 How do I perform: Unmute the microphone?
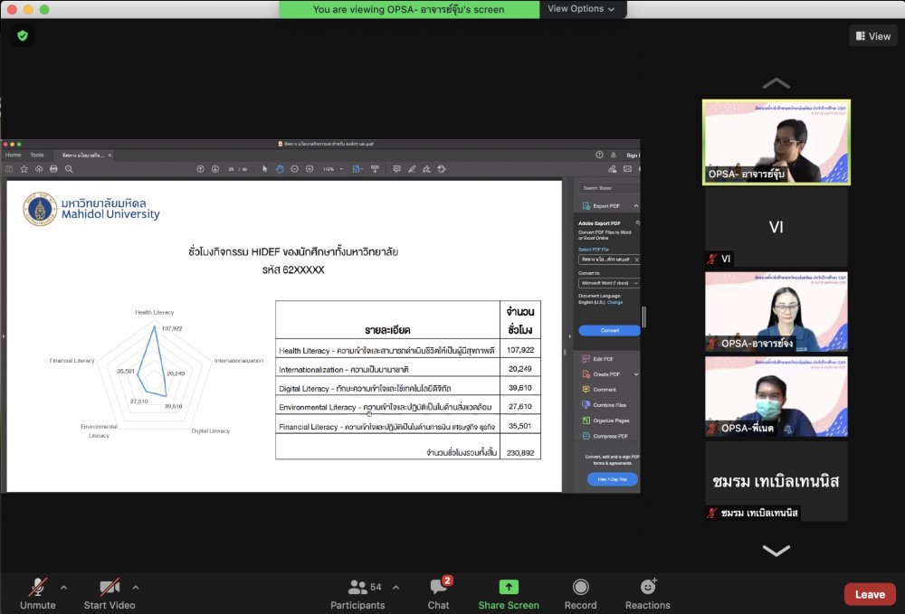point(38,588)
